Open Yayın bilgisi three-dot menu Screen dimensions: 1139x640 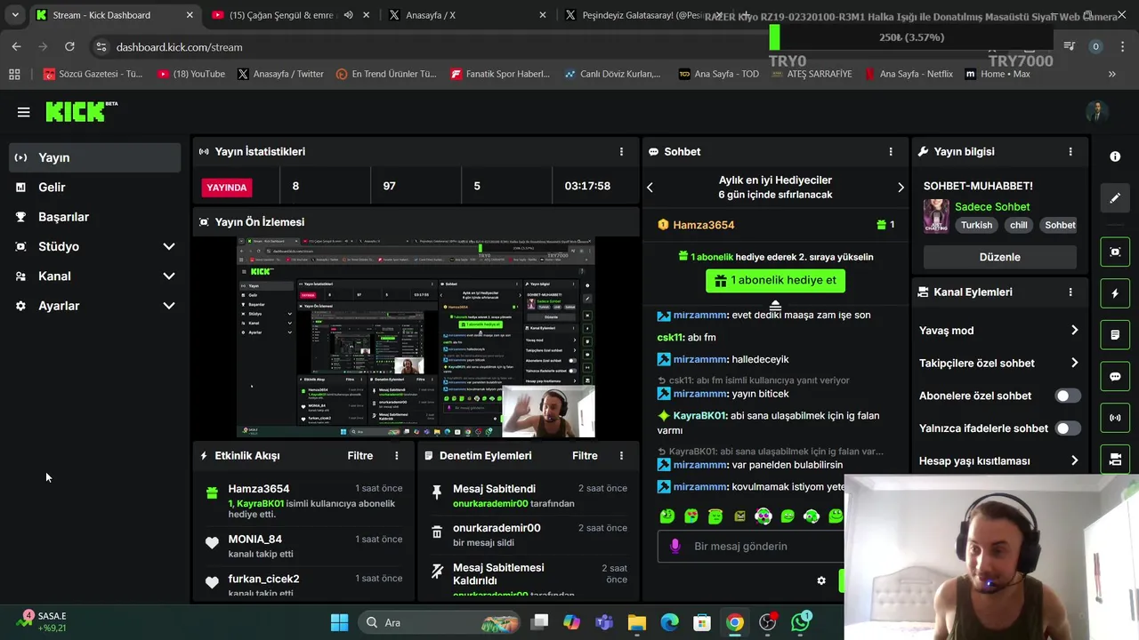click(x=1070, y=152)
